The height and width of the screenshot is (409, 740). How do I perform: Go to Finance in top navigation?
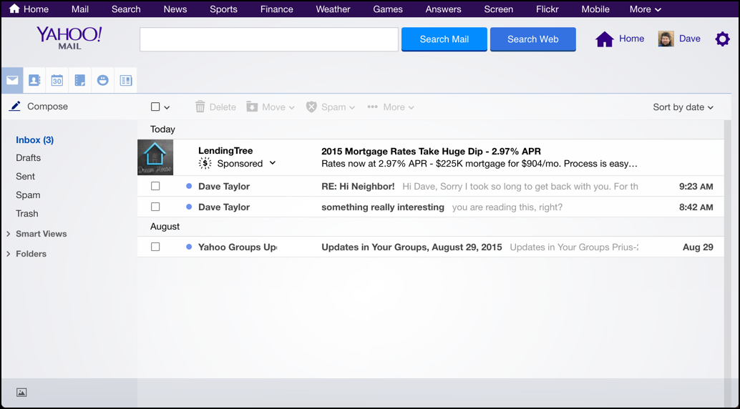pyautogui.click(x=276, y=9)
